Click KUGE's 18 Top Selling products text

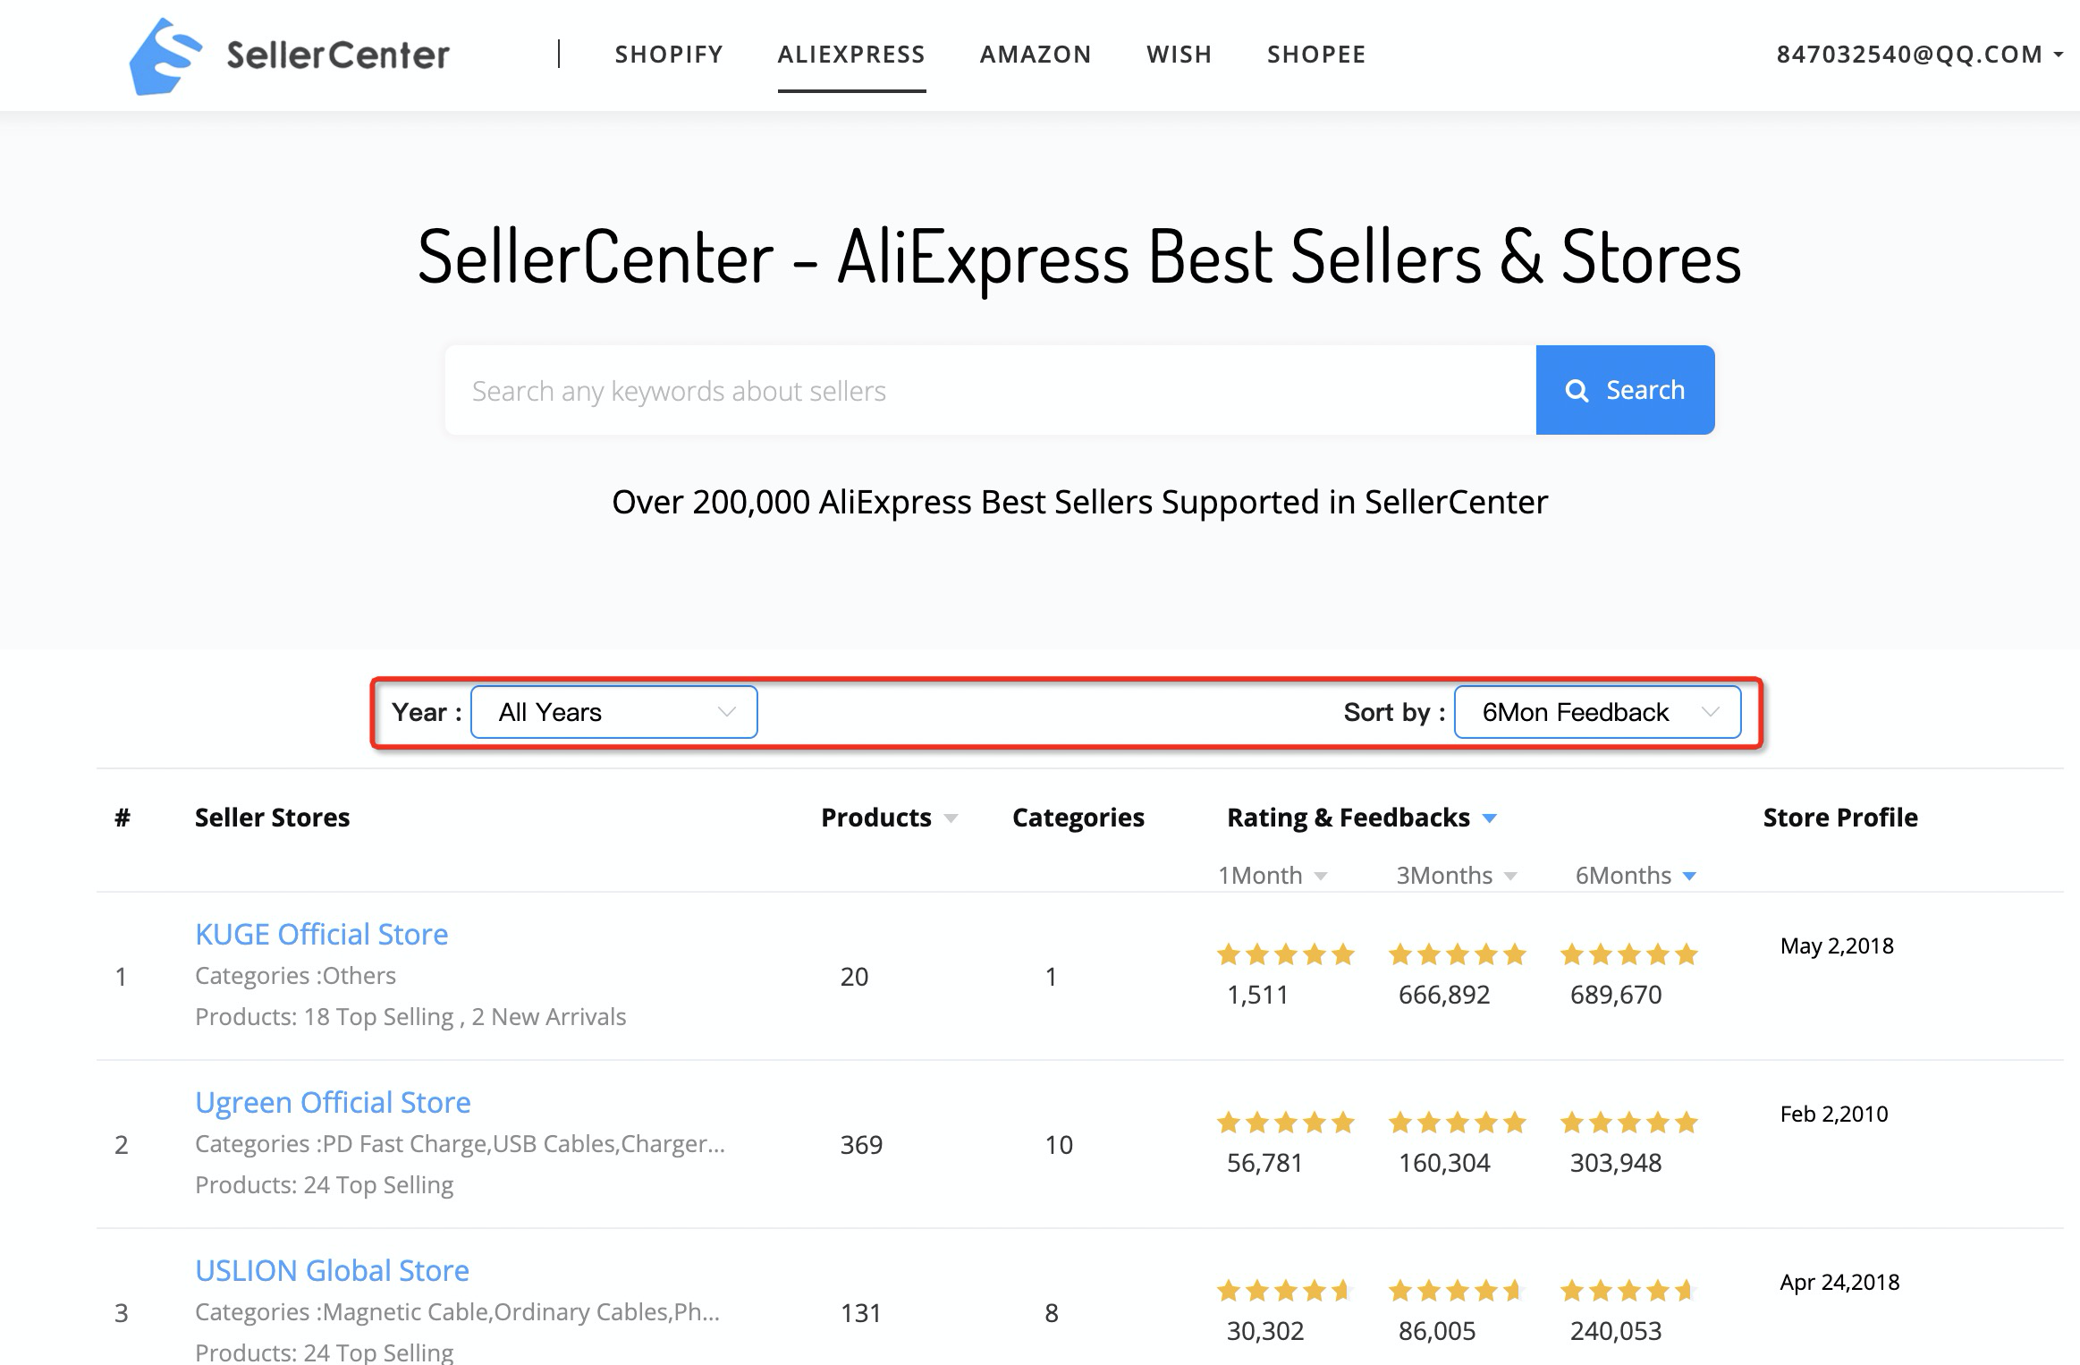pyautogui.click(x=410, y=1017)
